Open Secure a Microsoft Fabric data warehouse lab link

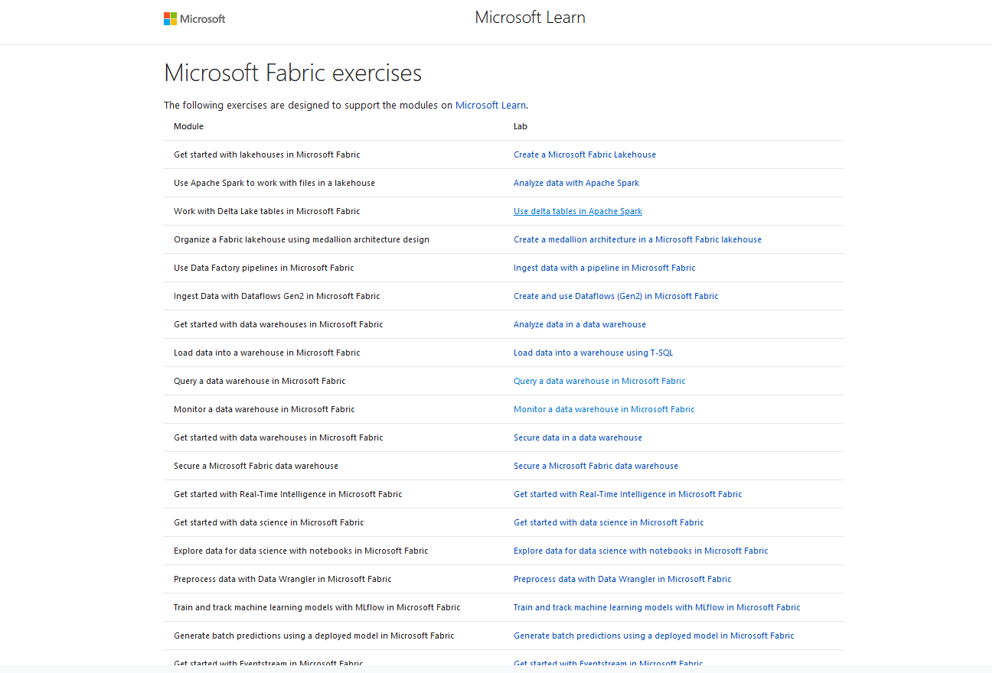pyautogui.click(x=596, y=466)
